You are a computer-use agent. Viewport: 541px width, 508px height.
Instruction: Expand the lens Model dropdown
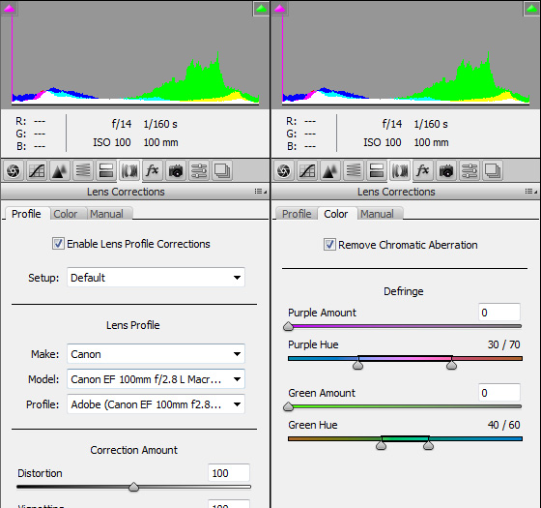point(156,379)
